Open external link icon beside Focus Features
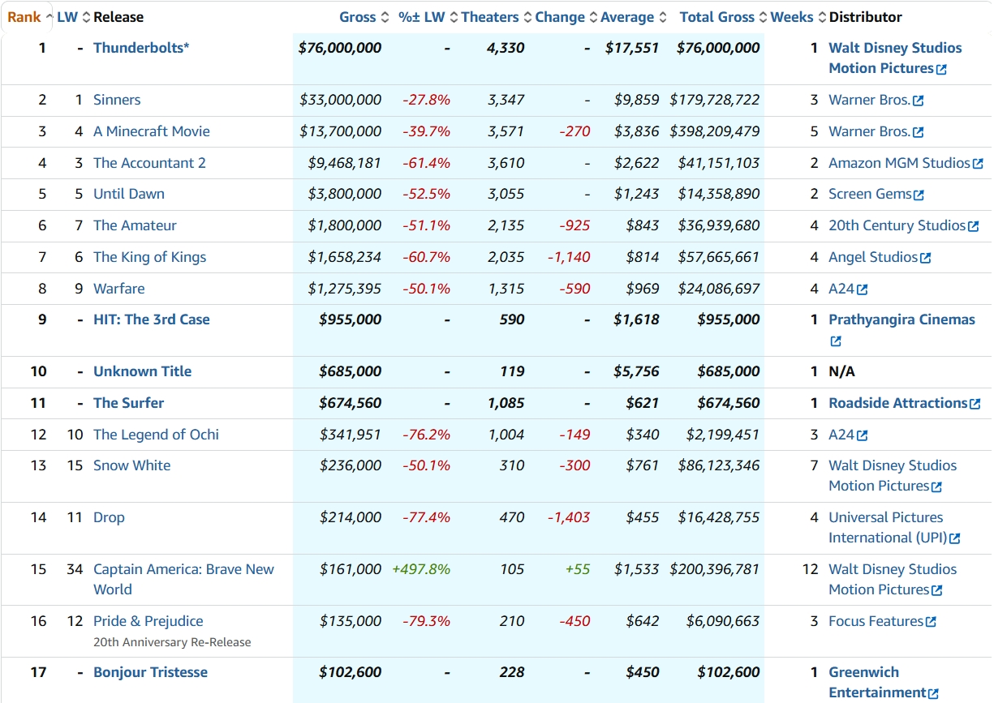The width and height of the screenshot is (994, 703). pos(931,623)
